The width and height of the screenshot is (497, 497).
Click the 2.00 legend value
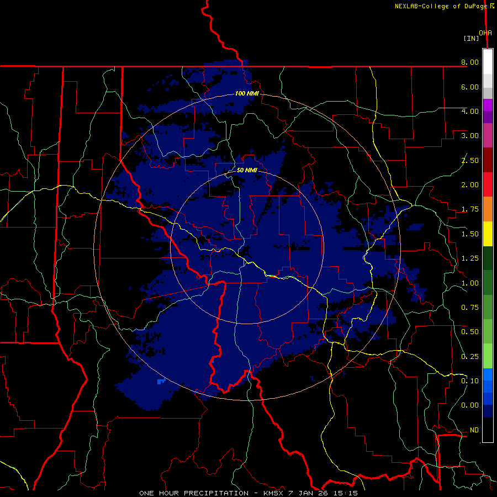point(470,185)
